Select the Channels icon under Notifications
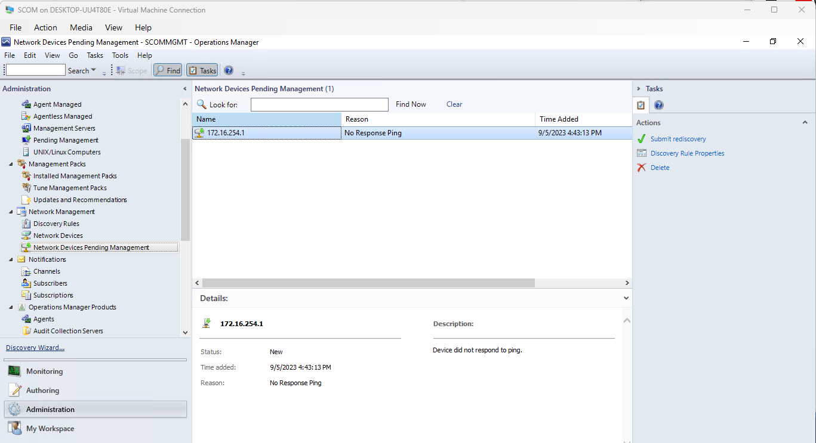The image size is (816, 443). (26, 271)
